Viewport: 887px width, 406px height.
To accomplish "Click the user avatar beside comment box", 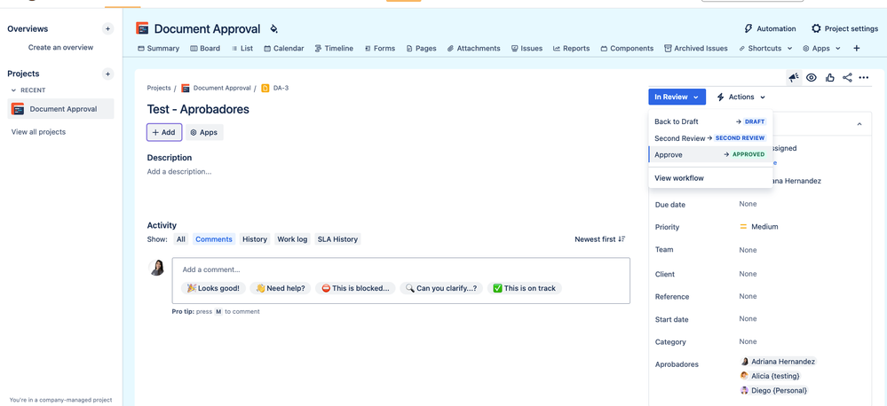I will click(156, 267).
